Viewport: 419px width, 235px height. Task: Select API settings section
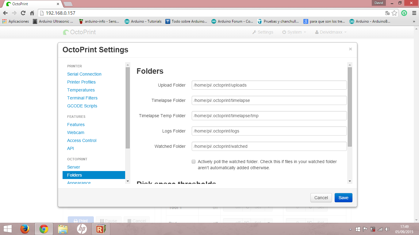pos(71,148)
